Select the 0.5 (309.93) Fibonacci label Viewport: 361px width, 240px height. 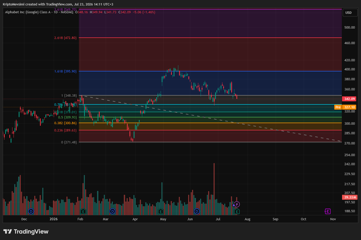point(67,117)
